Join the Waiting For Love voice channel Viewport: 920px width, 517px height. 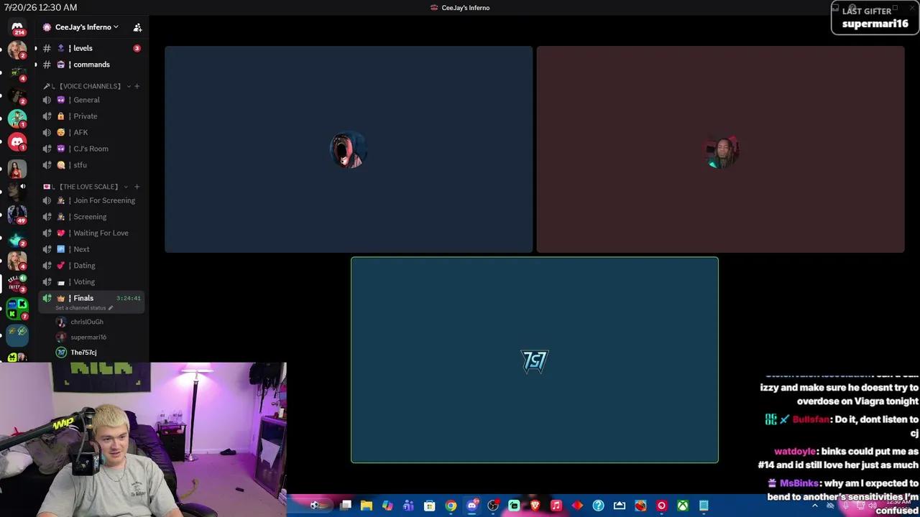pyautogui.click(x=90, y=233)
